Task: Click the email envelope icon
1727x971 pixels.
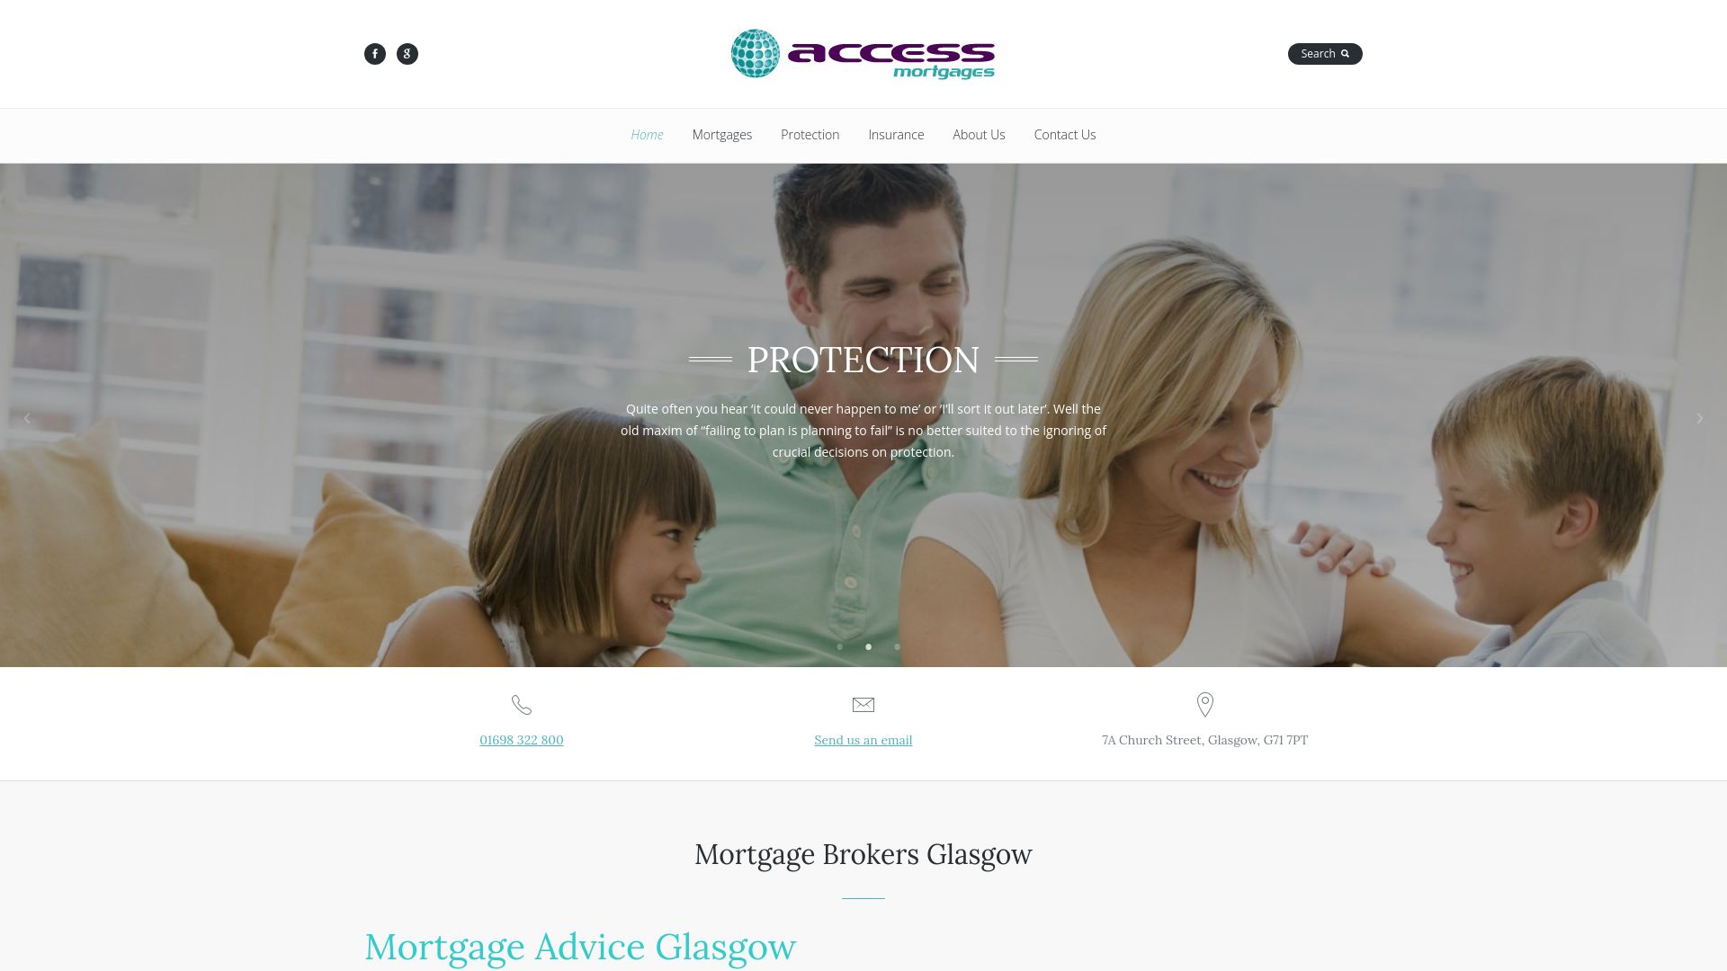Action: tap(863, 704)
